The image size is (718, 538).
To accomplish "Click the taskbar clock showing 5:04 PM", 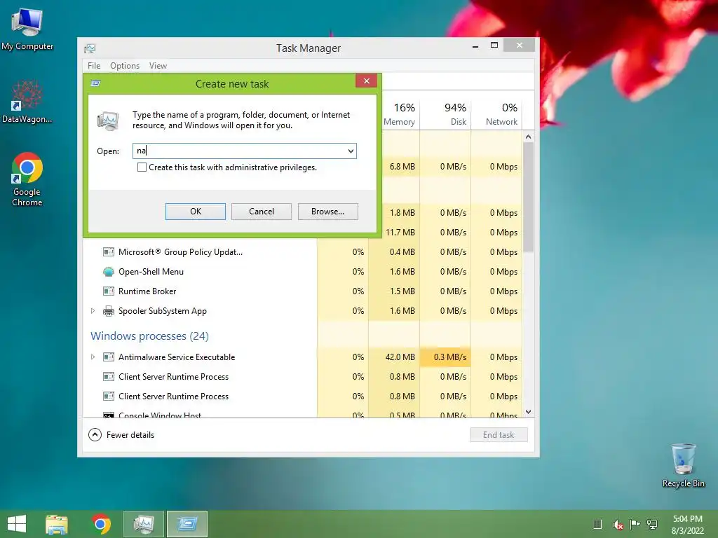I will pos(687,524).
